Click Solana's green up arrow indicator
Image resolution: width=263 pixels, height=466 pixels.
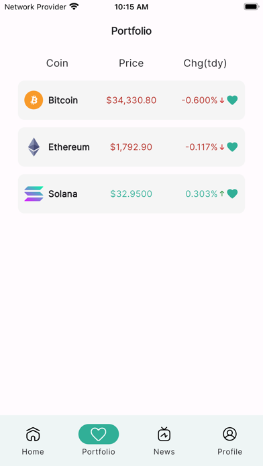coord(221,193)
